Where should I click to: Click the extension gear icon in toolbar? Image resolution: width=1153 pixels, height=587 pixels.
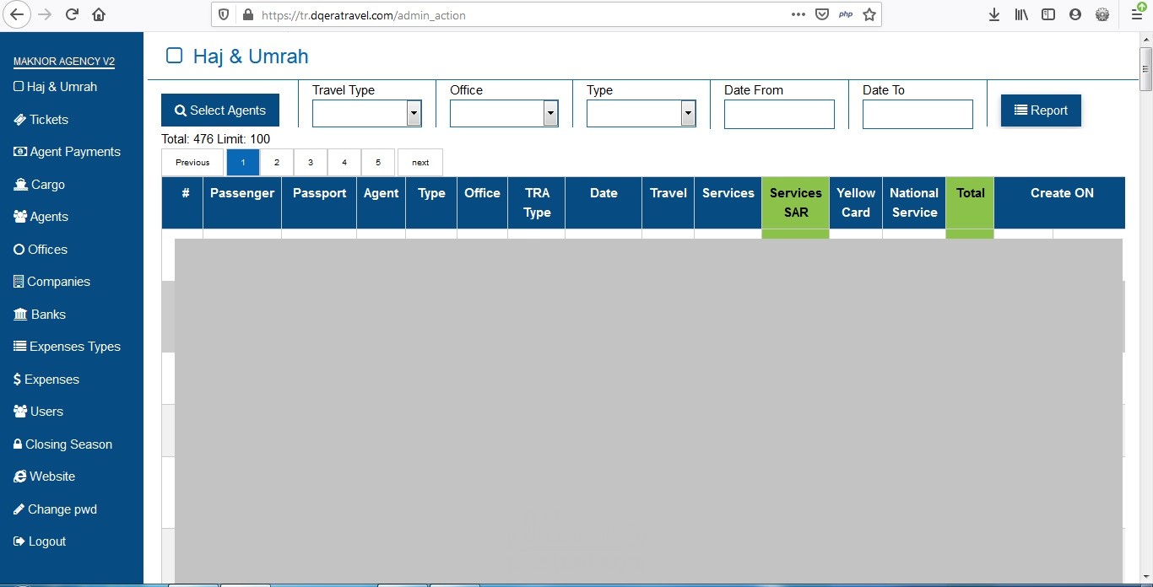1102,14
